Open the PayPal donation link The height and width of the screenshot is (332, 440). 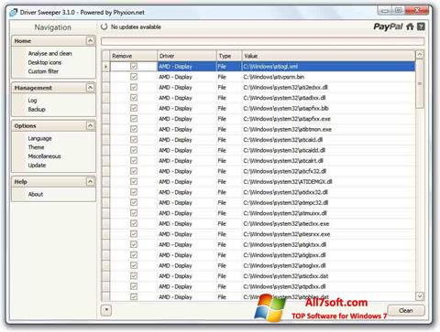[389, 27]
